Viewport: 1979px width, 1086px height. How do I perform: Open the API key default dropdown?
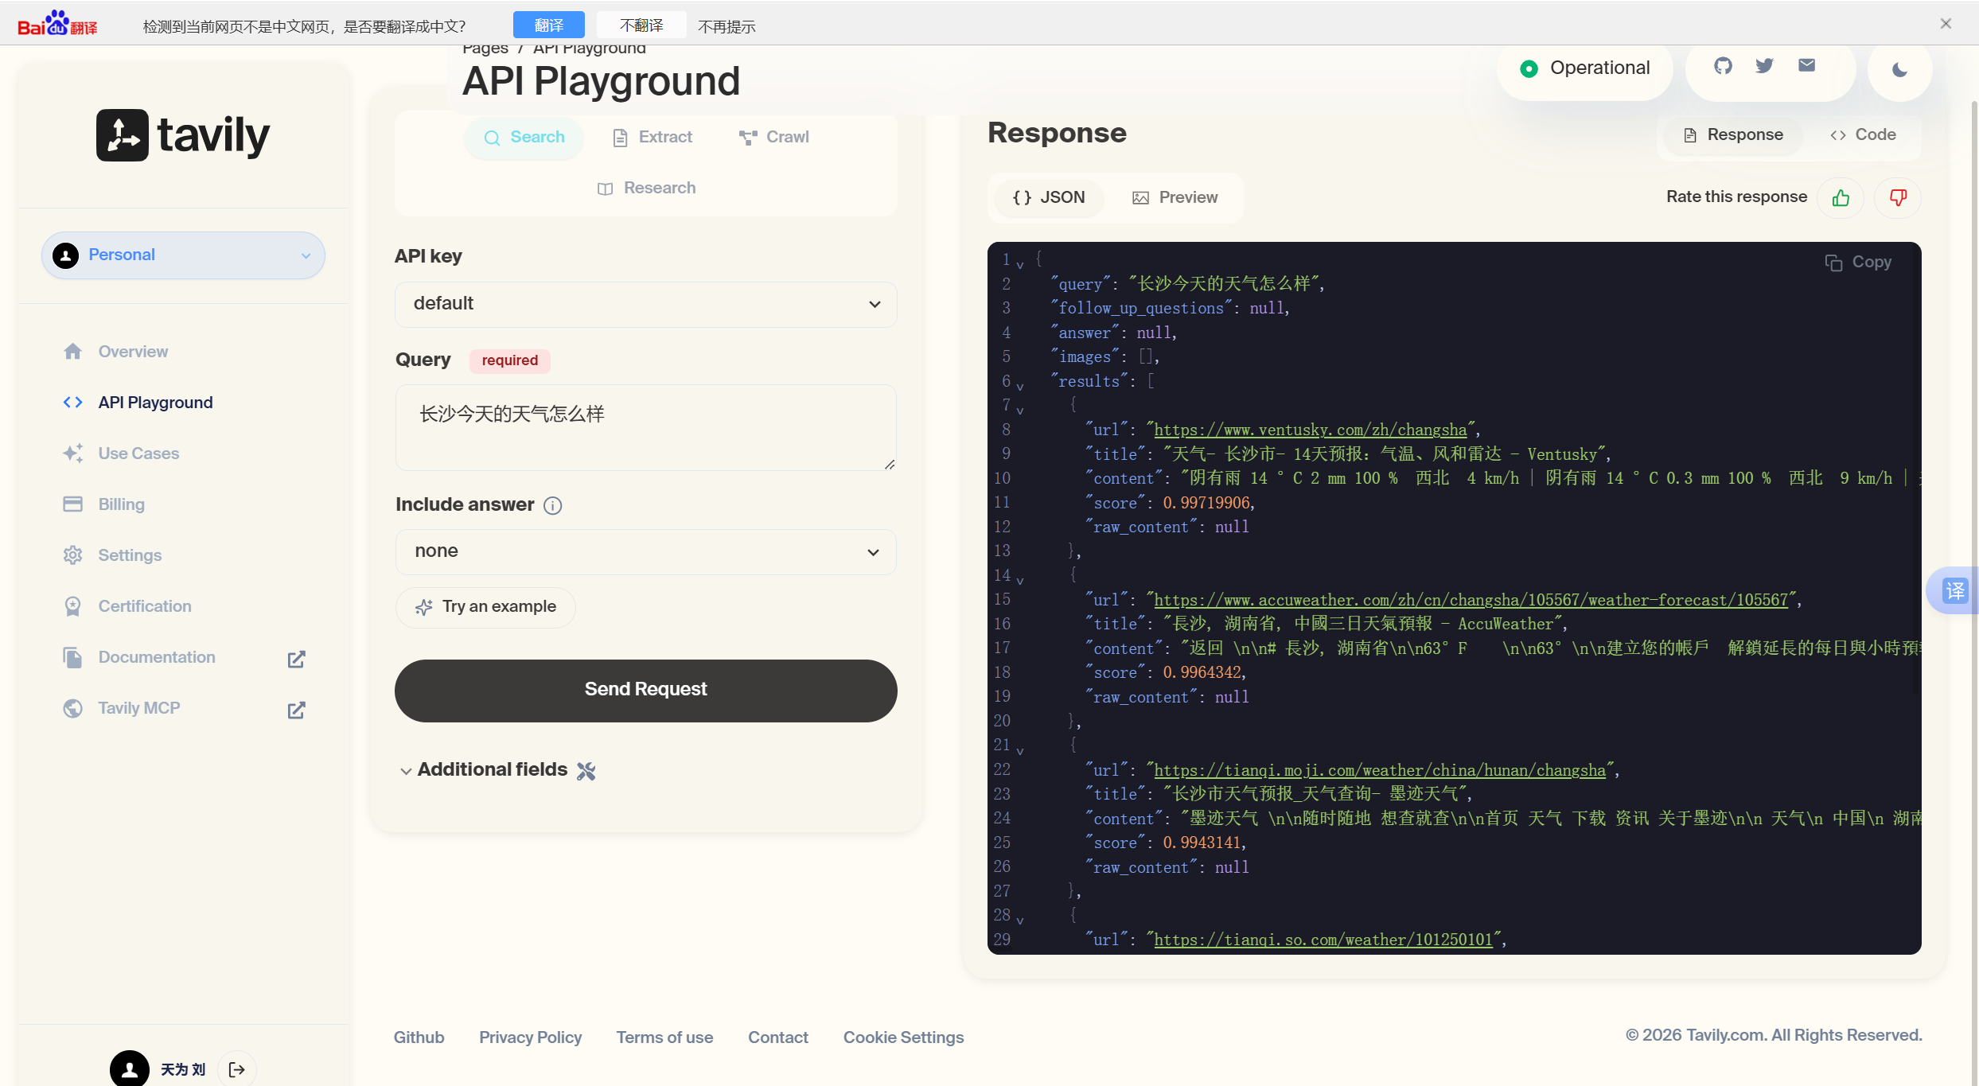coord(645,304)
